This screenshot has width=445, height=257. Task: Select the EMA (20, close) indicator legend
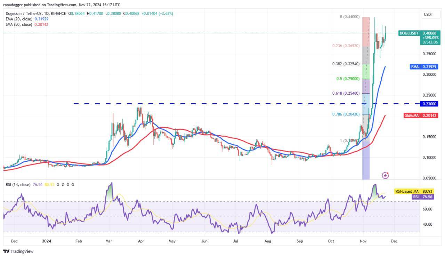point(26,19)
